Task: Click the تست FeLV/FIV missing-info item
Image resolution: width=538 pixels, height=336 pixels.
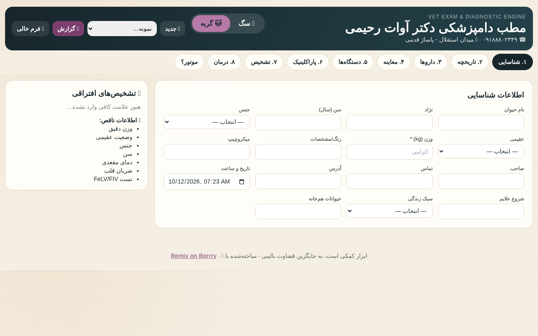Action: coord(113,179)
